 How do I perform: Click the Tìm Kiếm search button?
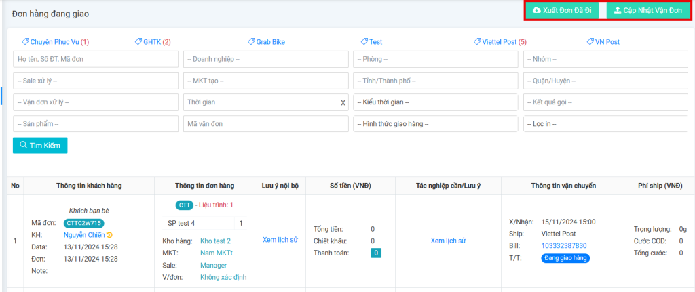pyautogui.click(x=40, y=145)
